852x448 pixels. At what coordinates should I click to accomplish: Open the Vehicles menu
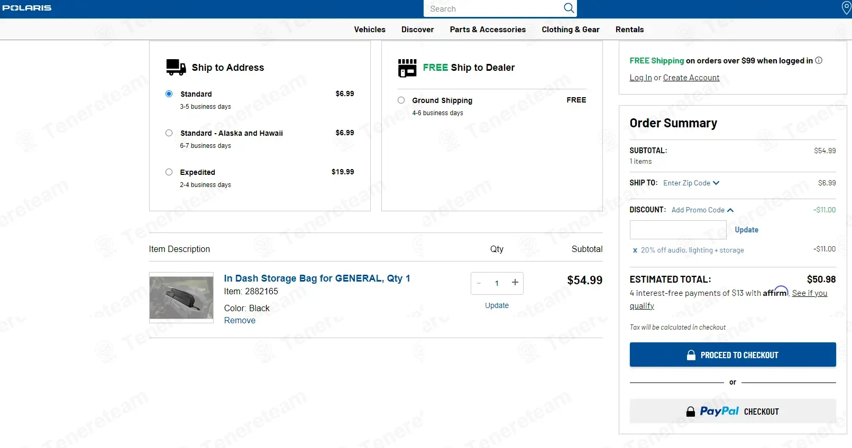coord(370,30)
